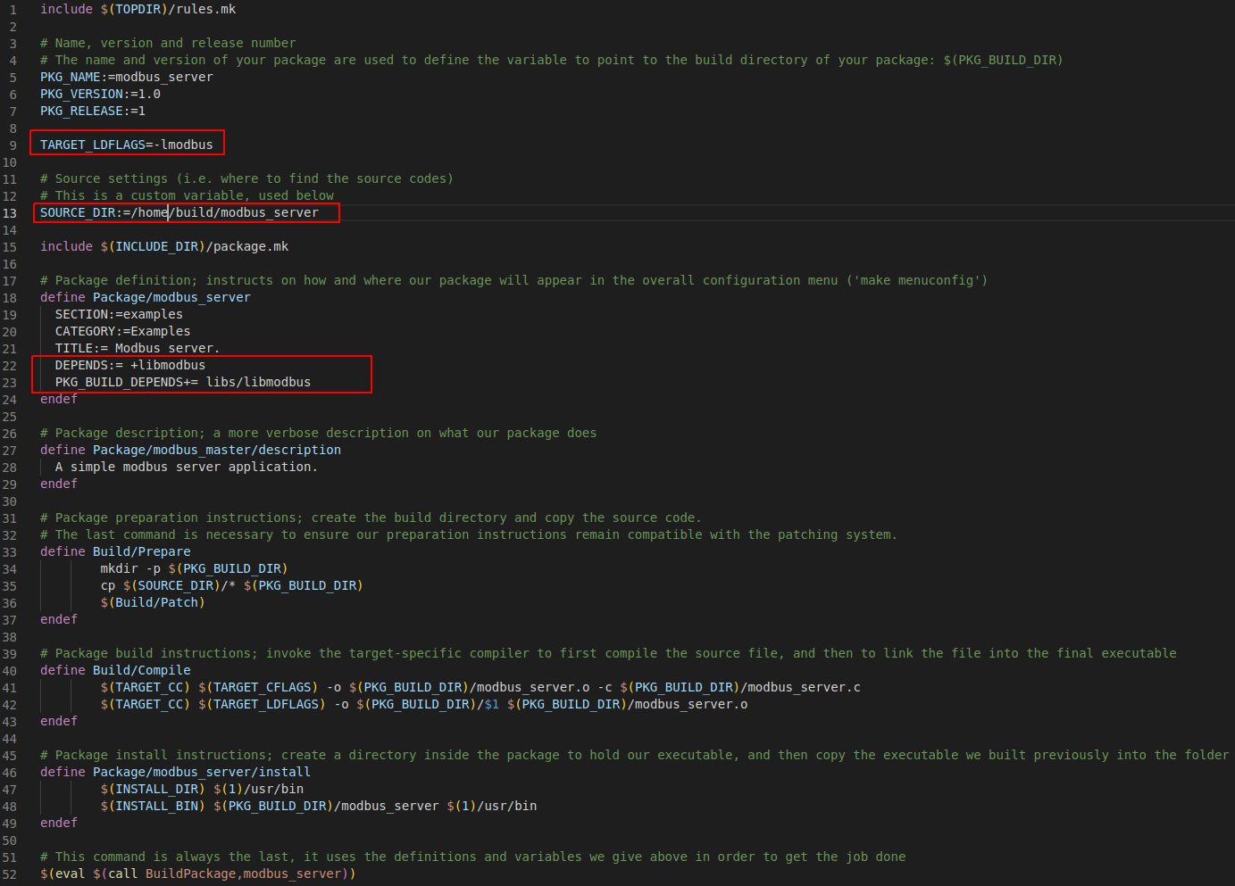Click the $(TARGET_CFLAGS) compile command on line 41
Screen dimensions: 1235x886
click(480, 687)
